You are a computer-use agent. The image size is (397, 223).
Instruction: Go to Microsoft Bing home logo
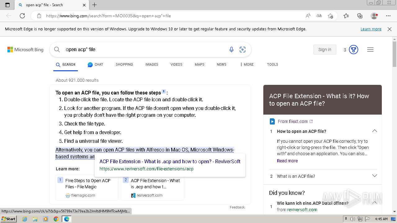coord(25,50)
